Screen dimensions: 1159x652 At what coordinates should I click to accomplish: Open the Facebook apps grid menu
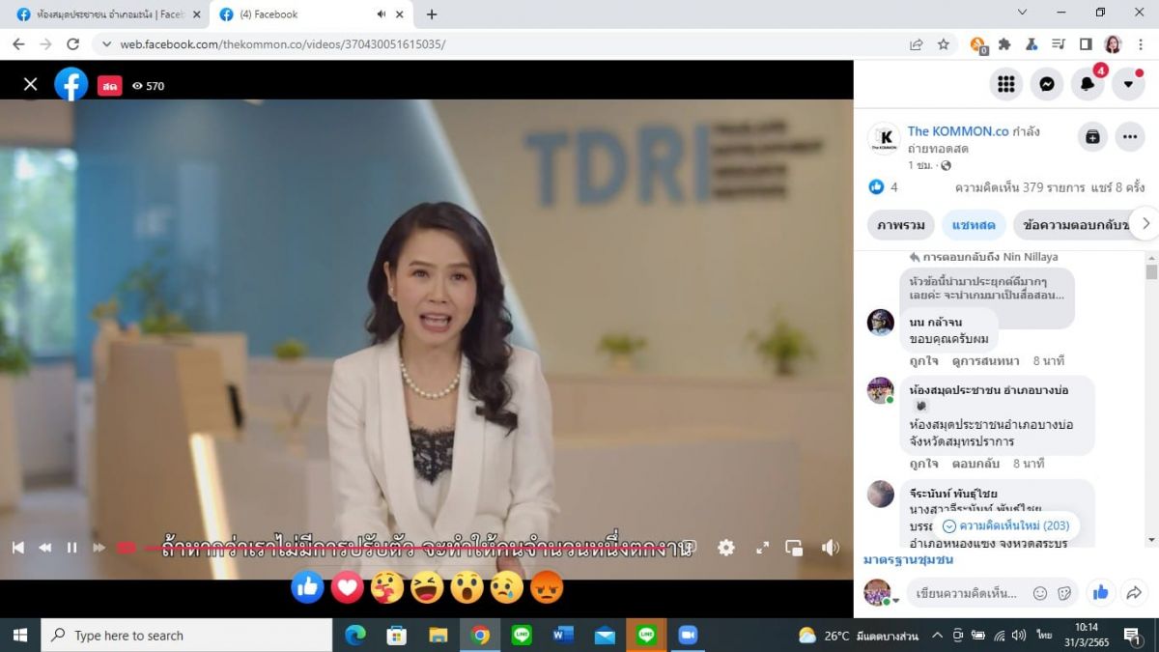(x=1005, y=84)
